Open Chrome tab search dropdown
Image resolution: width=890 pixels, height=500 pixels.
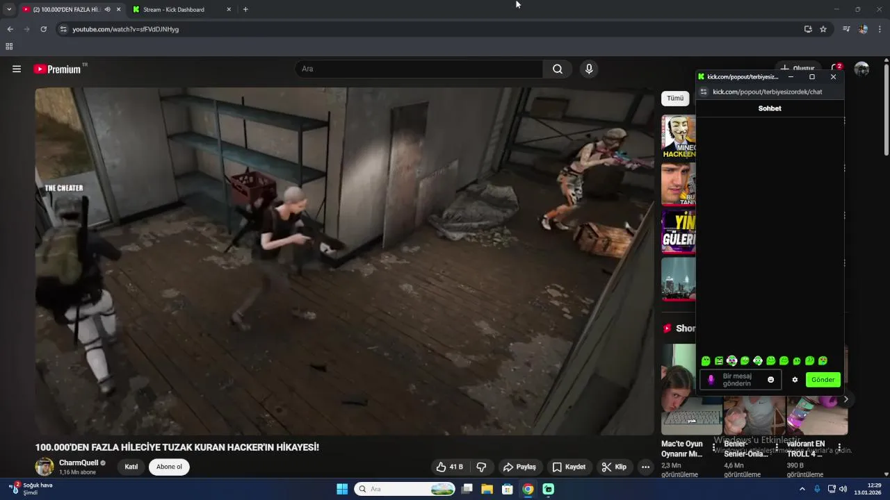coord(9,10)
